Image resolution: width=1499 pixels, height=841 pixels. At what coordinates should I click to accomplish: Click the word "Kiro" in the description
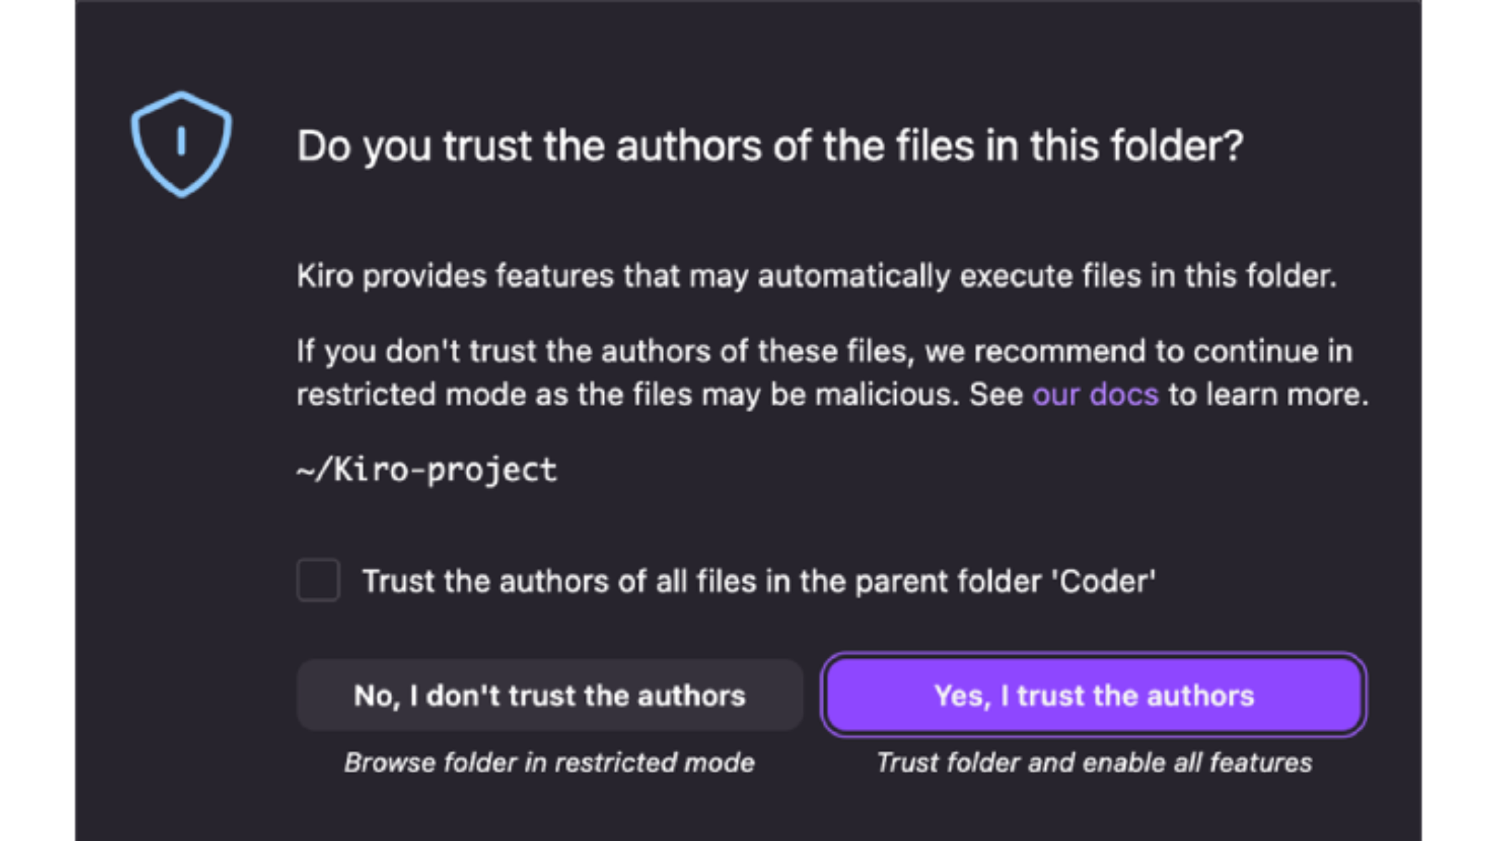(x=325, y=276)
